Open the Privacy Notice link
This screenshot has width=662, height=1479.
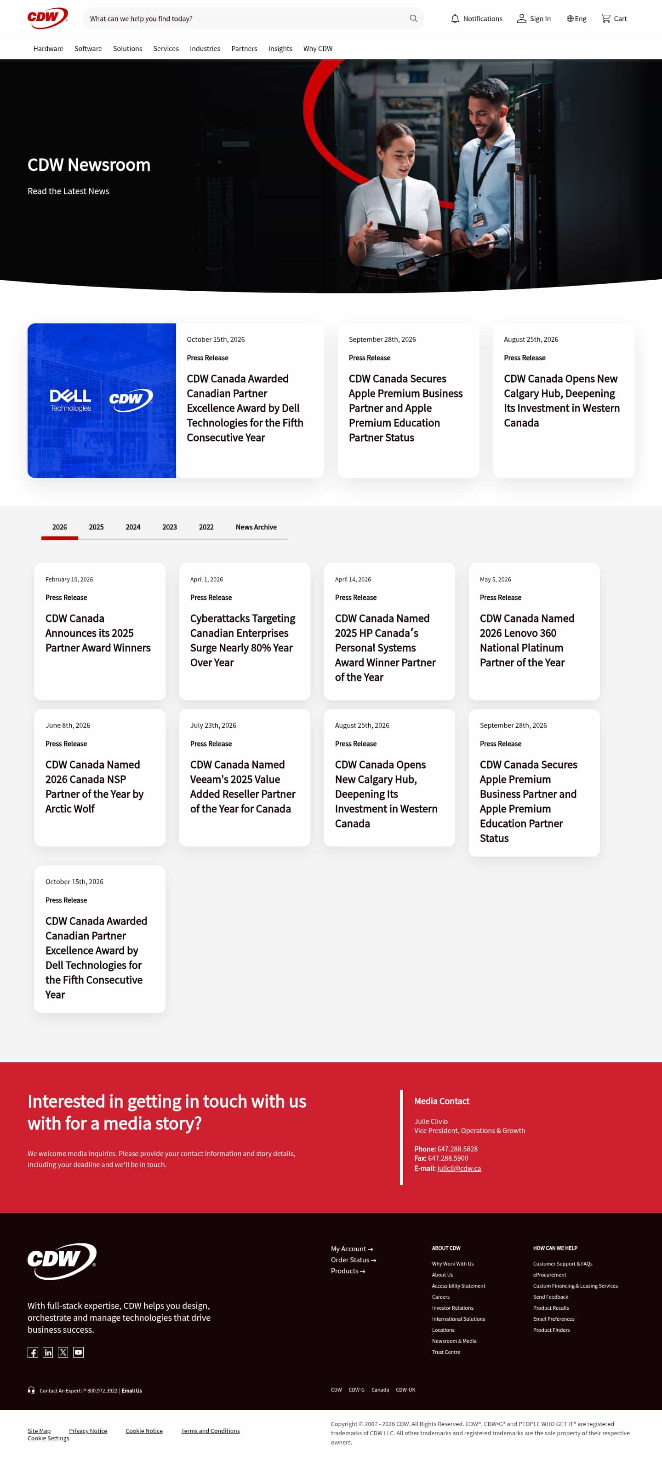point(88,1431)
